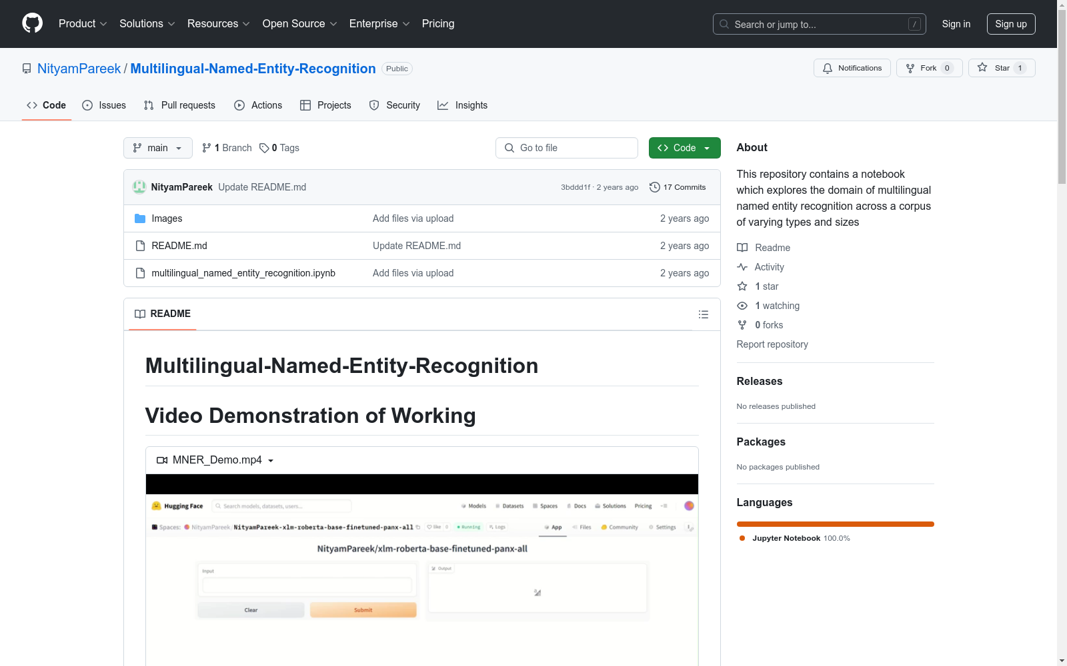This screenshot has width=1067, height=666.
Task: Open the Insights tab
Action: (463, 105)
